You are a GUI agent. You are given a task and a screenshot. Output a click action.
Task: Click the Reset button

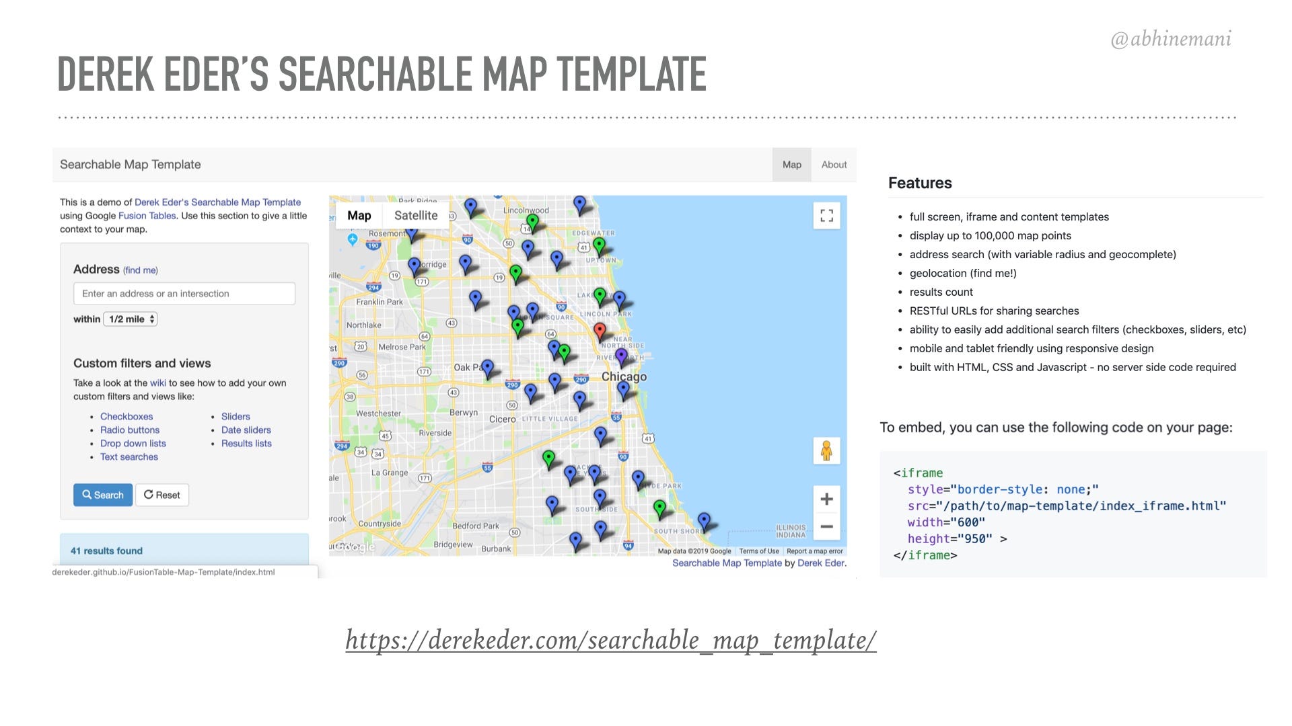162,495
